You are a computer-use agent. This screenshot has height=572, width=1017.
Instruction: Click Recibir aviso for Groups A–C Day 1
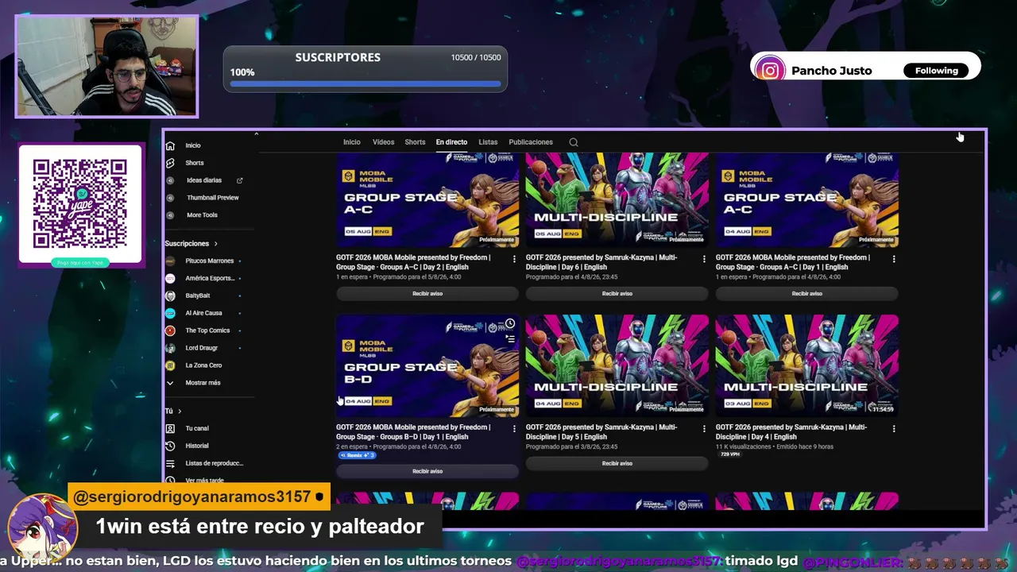point(807,294)
